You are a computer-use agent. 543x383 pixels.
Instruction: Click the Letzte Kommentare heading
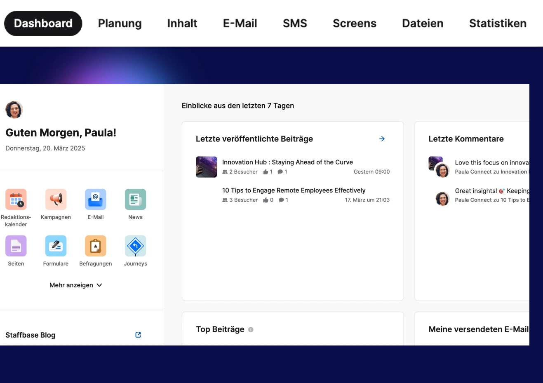point(466,139)
